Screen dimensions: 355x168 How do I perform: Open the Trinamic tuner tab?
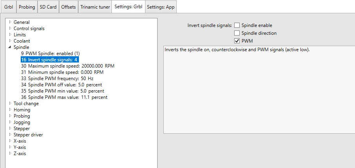(x=95, y=7)
